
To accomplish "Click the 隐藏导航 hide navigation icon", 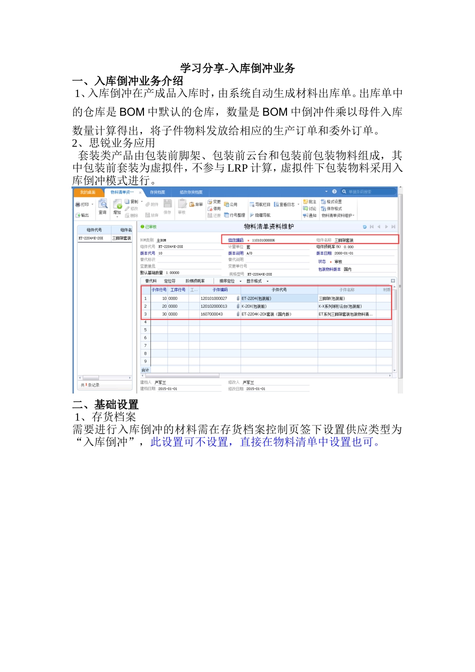I will (x=252, y=215).
